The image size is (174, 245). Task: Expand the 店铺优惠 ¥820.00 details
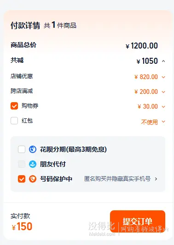163,77
